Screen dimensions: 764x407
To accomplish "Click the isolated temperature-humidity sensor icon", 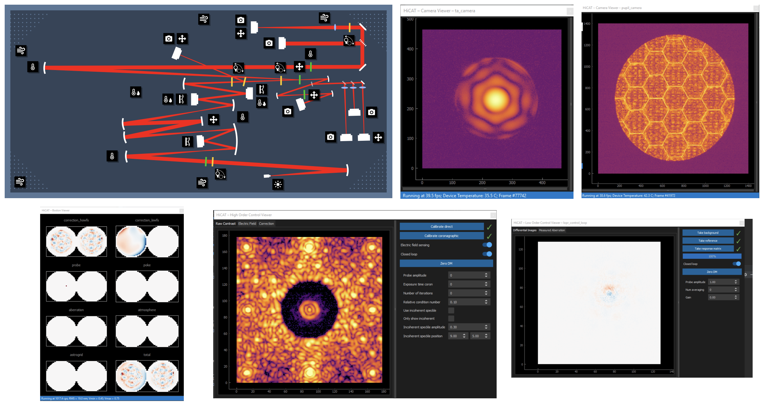I will 136,92.
